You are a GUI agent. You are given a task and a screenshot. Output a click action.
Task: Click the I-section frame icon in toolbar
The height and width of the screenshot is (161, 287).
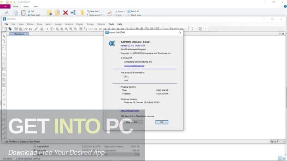coord(192,29)
